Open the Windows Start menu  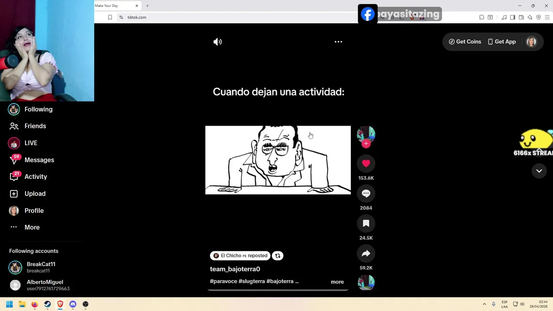coord(9,304)
